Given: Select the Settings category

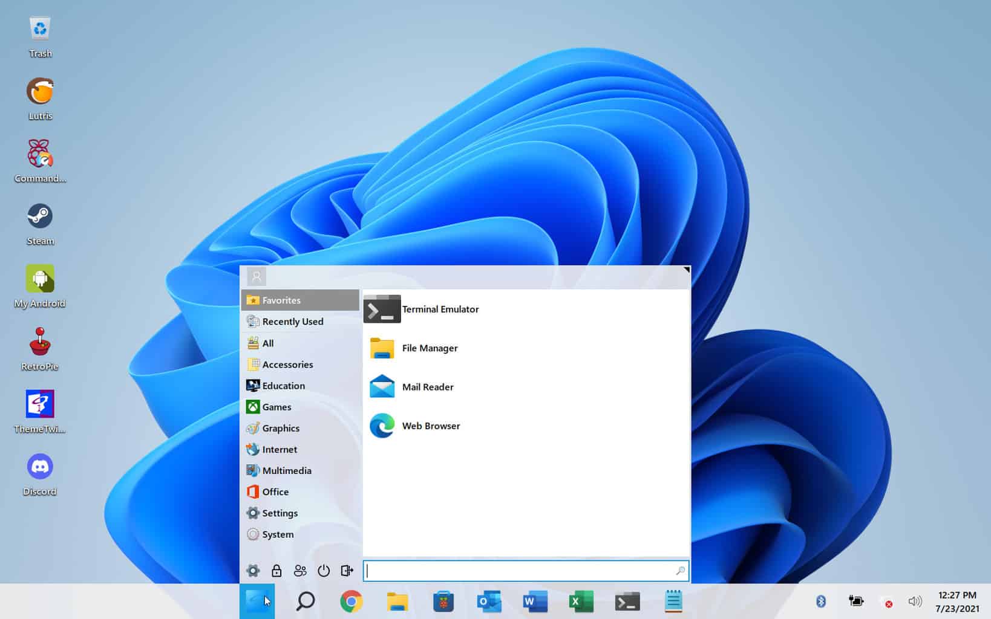Looking at the screenshot, I should pos(300,513).
